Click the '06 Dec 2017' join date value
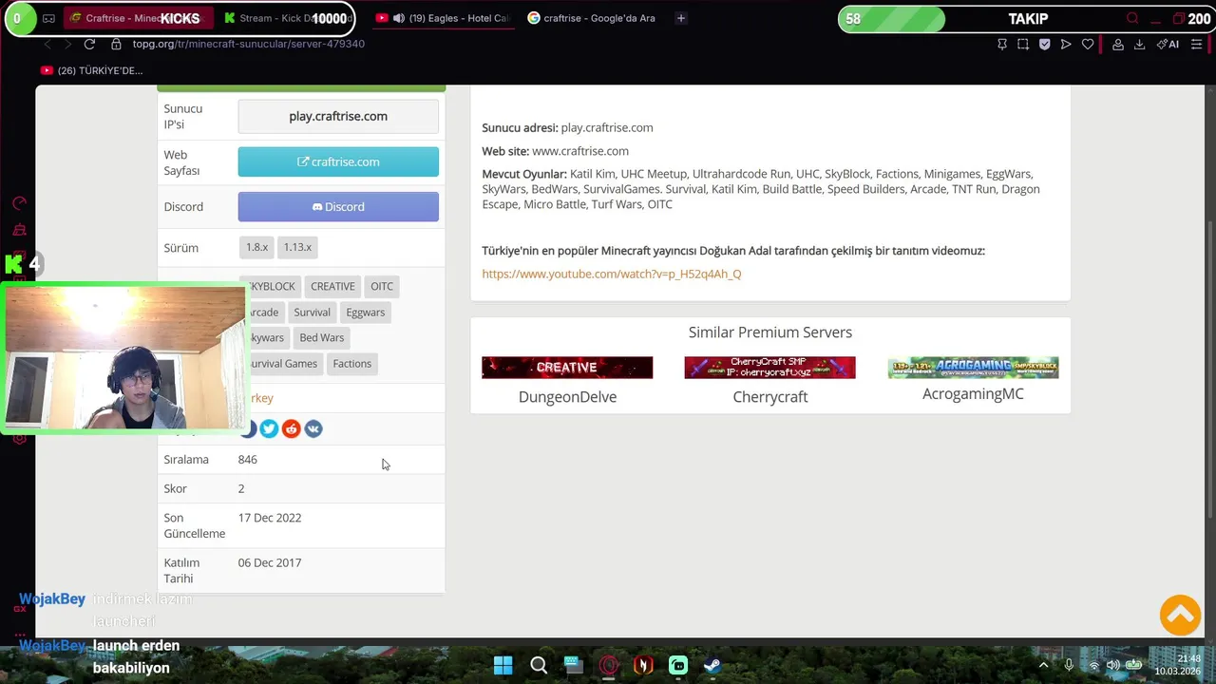The width and height of the screenshot is (1216, 684). [x=270, y=562]
